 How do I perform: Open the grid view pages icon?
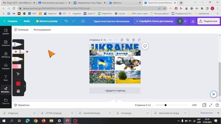(x=204, y=105)
